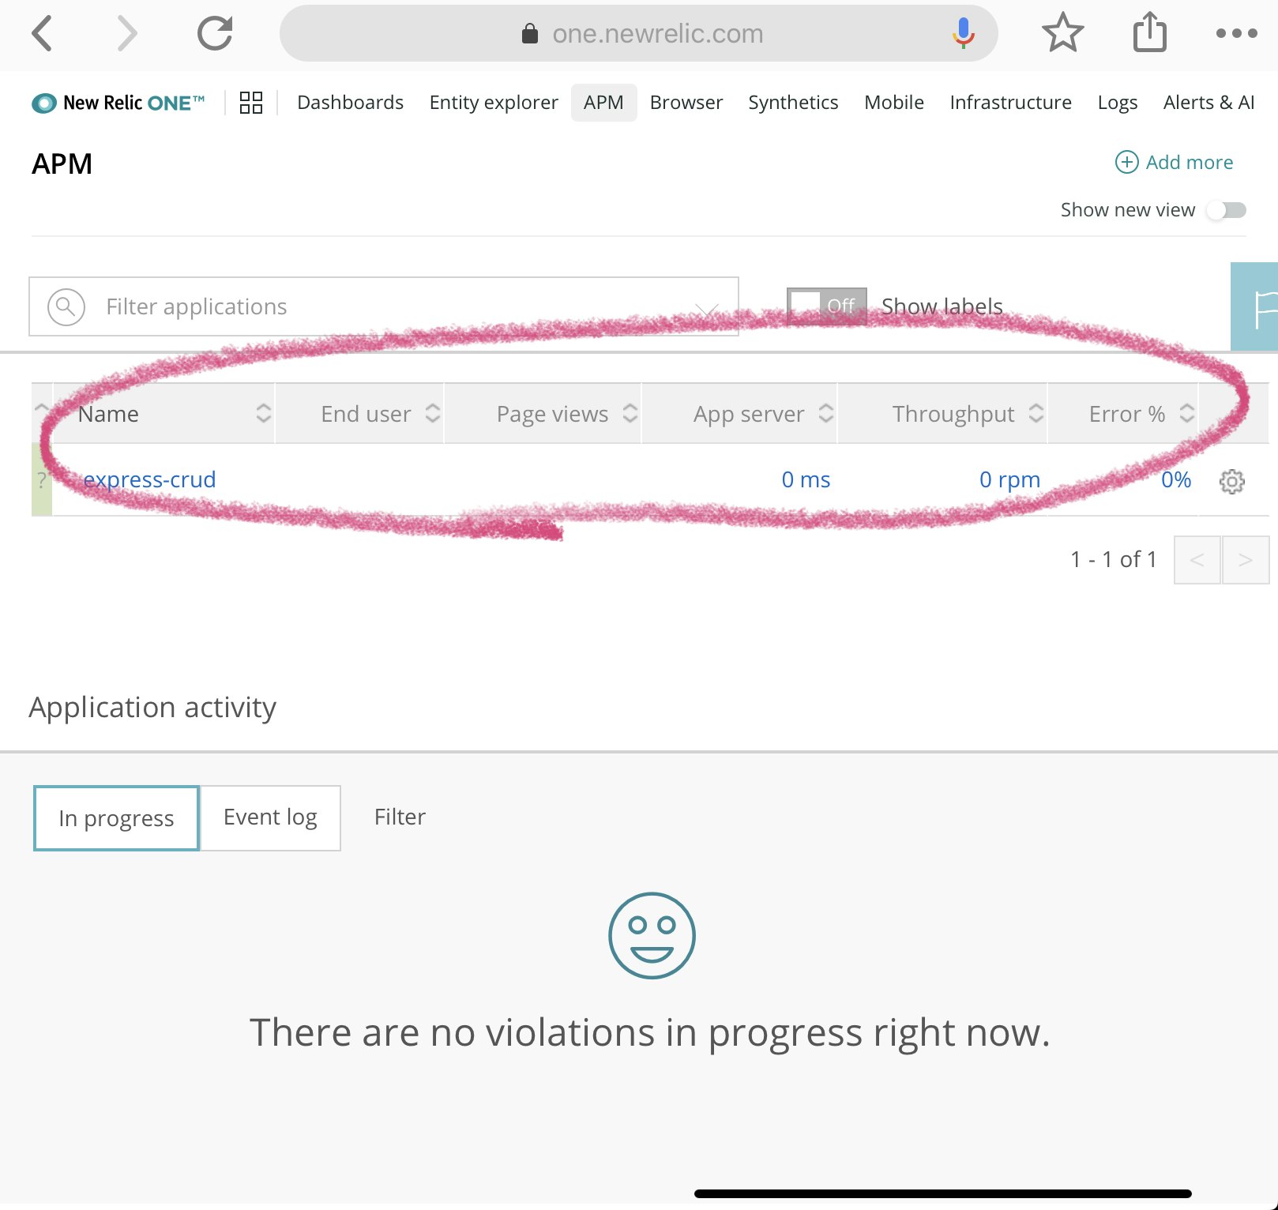The image size is (1278, 1210).
Task: Sort by the Throughput column
Action: (943, 414)
